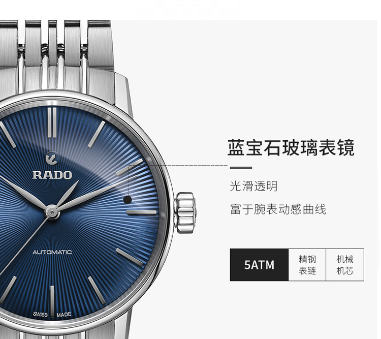Click the short dark divider under headline
Image resolution: width=381 pixels, height=339 pixels.
tap(241, 168)
